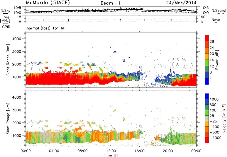Screen dimensions: 227x157
Task: Click the 04:00 time tick label
Action: pos(54,151)
